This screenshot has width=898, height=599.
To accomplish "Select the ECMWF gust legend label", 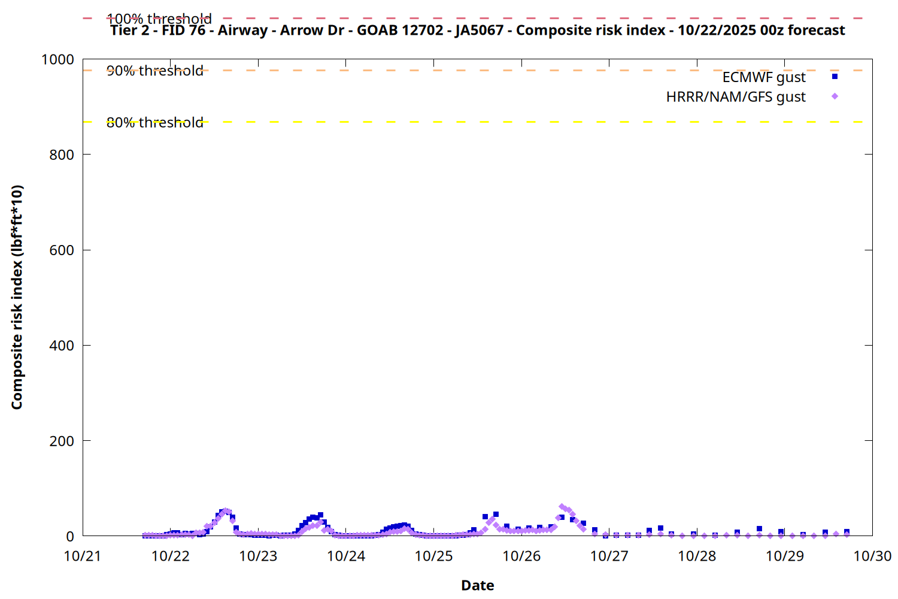I will (x=763, y=77).
